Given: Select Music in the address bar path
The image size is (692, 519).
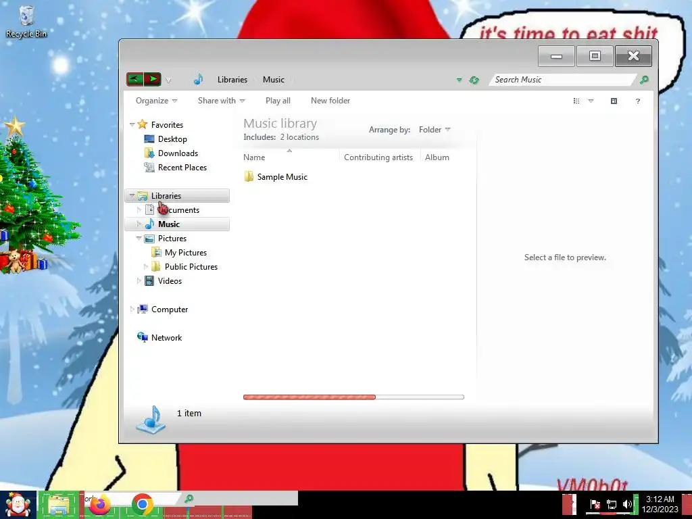Looking at the screenshot, I should [274, 80].
